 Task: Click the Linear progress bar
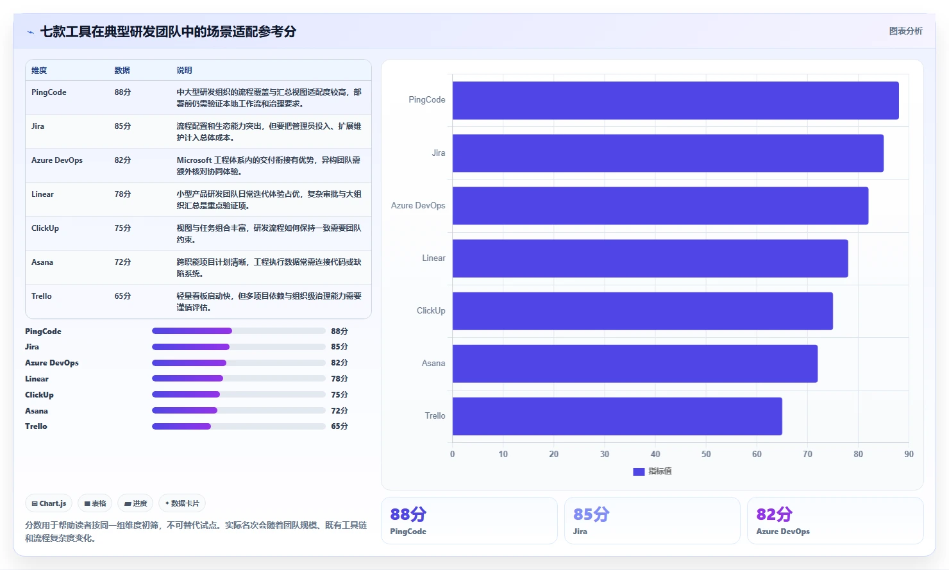(239, 378)
